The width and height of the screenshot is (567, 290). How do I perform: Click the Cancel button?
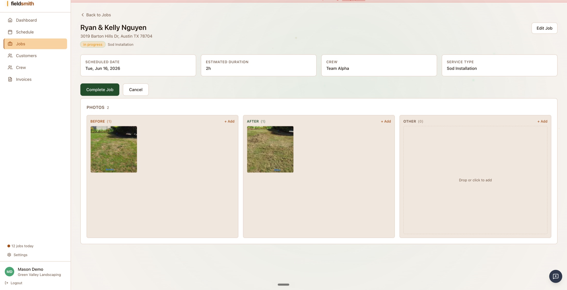click(x=136, y=90)
